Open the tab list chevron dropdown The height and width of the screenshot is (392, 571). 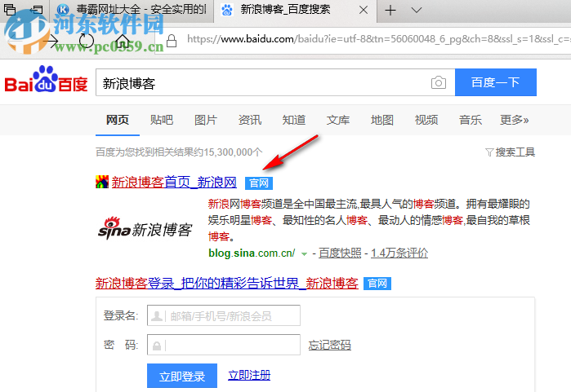coord(417,10)
